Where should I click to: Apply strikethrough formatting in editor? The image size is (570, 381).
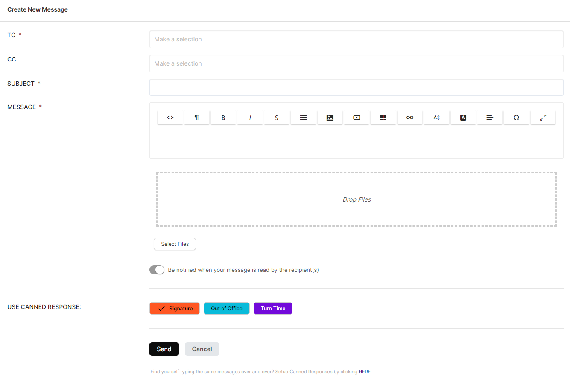pos(277,118)
